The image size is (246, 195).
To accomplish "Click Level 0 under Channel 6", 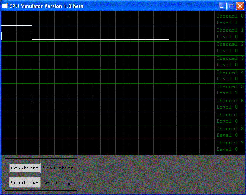I will [x=227, y=107].
